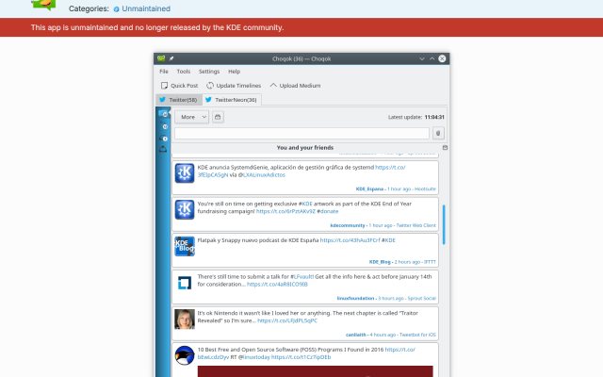This screenshot has width=603, height=377.
Task: Open the https://t.co/t1Cz7ipDEb link
Action: (x=301, y=357)
